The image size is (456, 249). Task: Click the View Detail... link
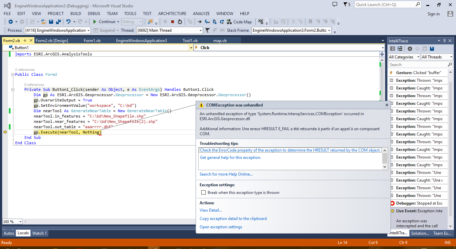(x=211, y=210)
